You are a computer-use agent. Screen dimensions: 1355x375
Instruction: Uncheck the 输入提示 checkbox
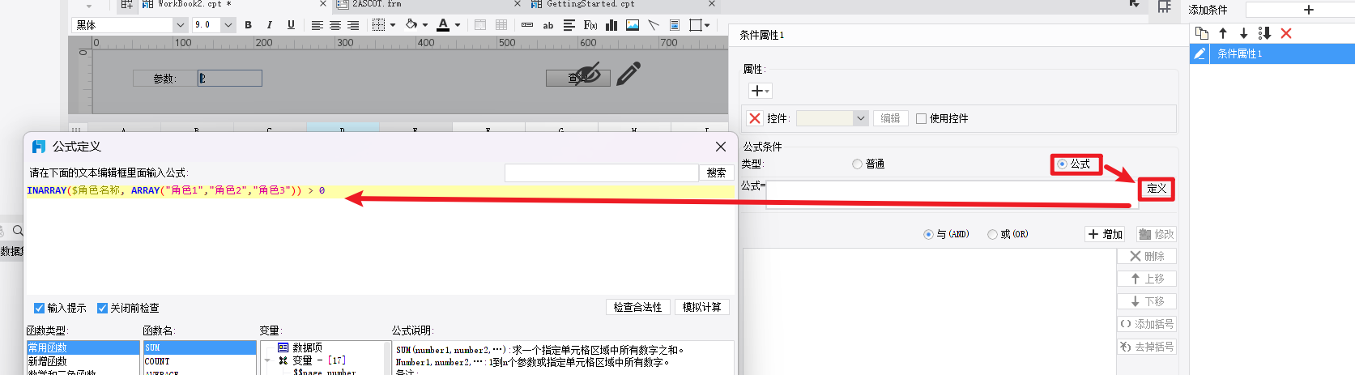(39, 308)
